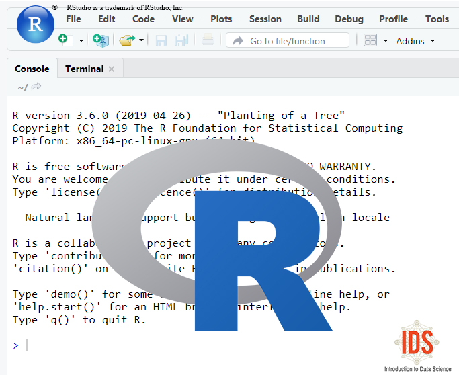
Task: Click the Go to file/function field
Action: click(288, 41)
